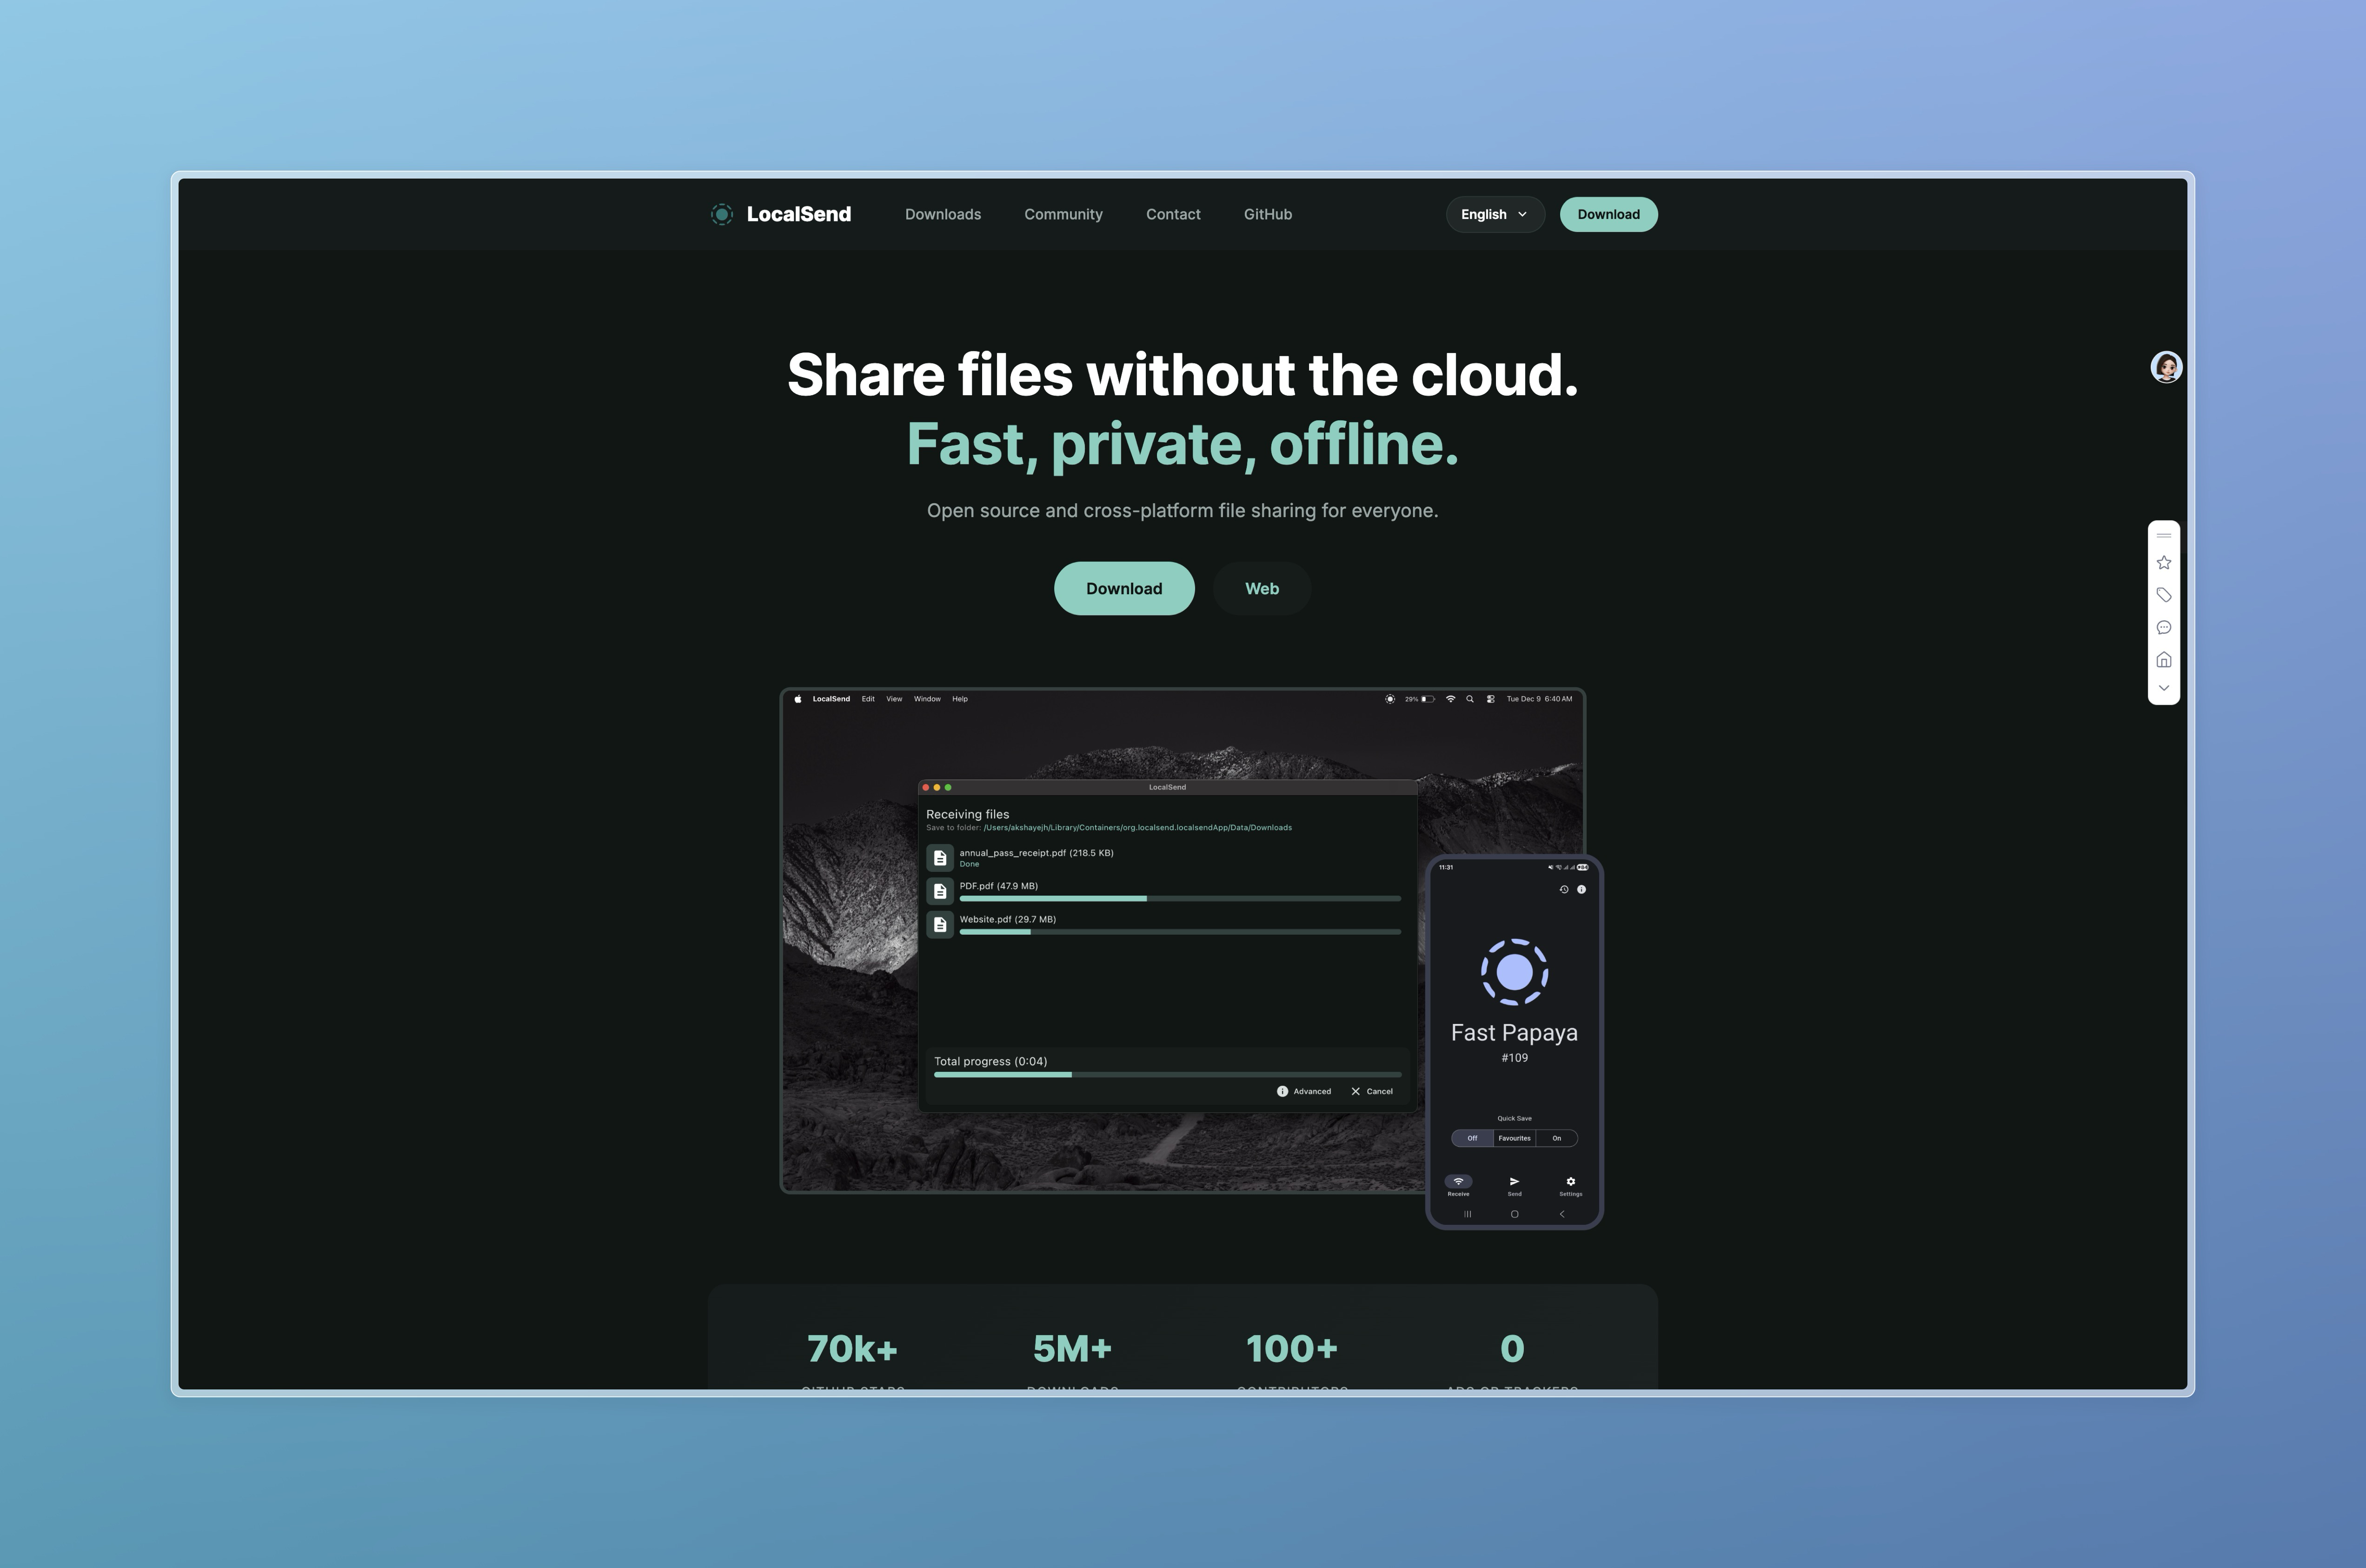Switch to the Send tab on the phone

[1514, 1186]
